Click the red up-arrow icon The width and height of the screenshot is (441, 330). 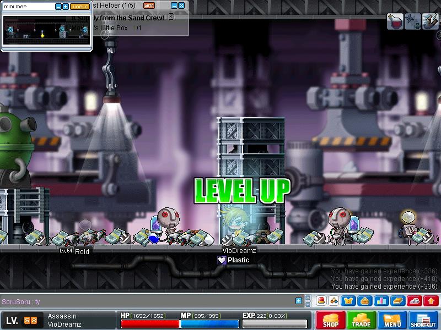point(431,301)
